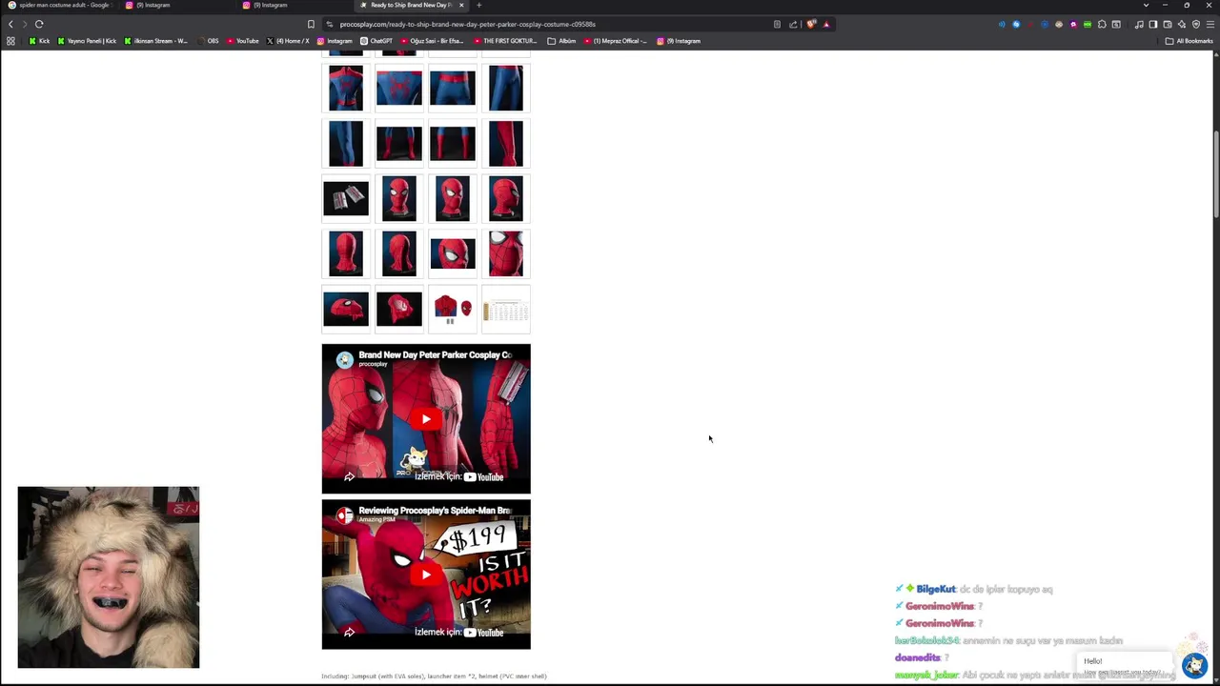Open the Brave Wallet icon
The image size is (1220, 686).
[1168, 24]
